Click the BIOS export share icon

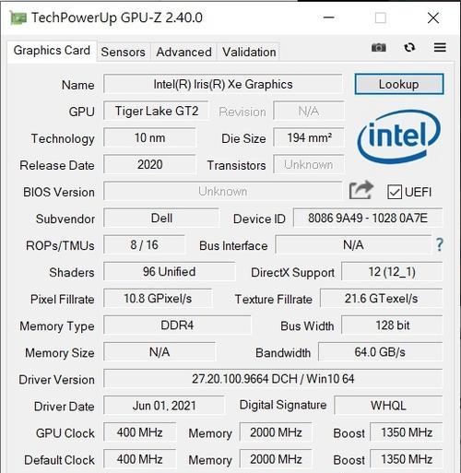tap(361, 190)
